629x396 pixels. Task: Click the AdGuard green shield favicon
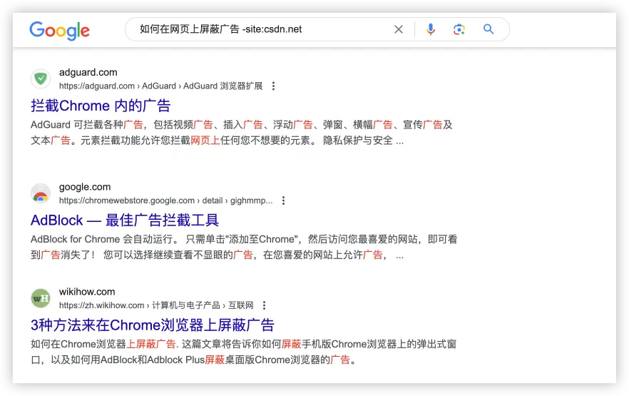(41, 78)
